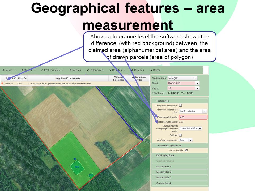The image size is (255, 191).
Task: Click the Változás bejelentés column header
Action: point(119,78)
